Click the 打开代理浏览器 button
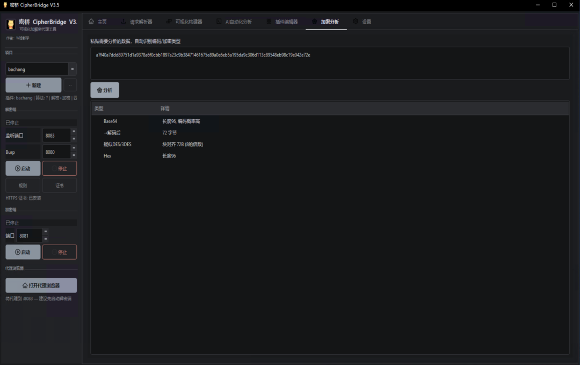The image size is (580, 365). click(41, 285)
